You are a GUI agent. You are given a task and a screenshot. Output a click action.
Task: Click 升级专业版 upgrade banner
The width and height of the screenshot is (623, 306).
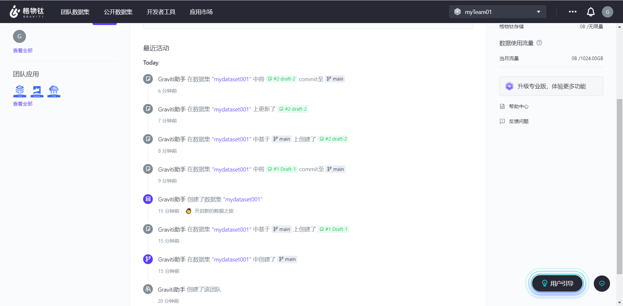point(551,86)
